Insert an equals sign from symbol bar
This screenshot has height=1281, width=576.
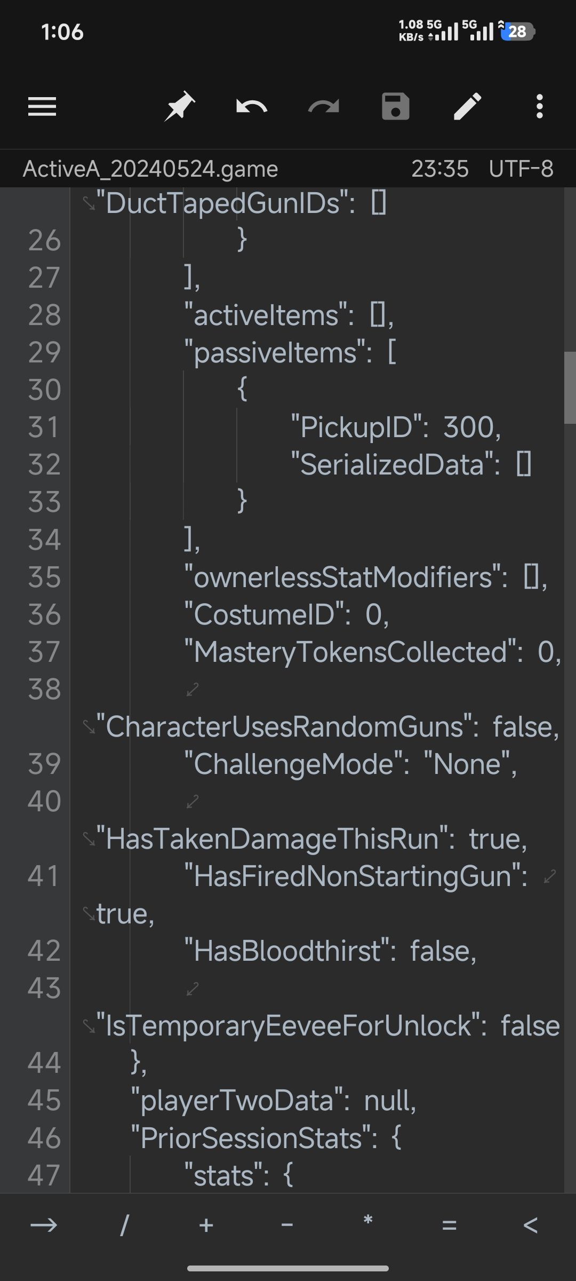click(449, 1225)
